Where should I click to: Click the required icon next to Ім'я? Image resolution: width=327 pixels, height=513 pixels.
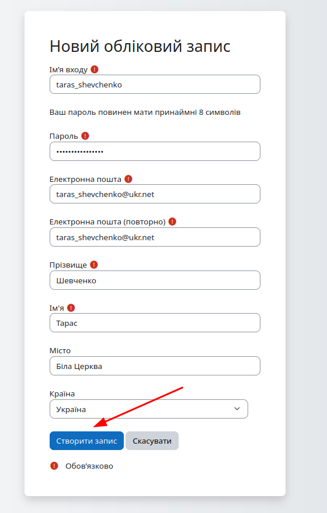click(x=71, y=308)
